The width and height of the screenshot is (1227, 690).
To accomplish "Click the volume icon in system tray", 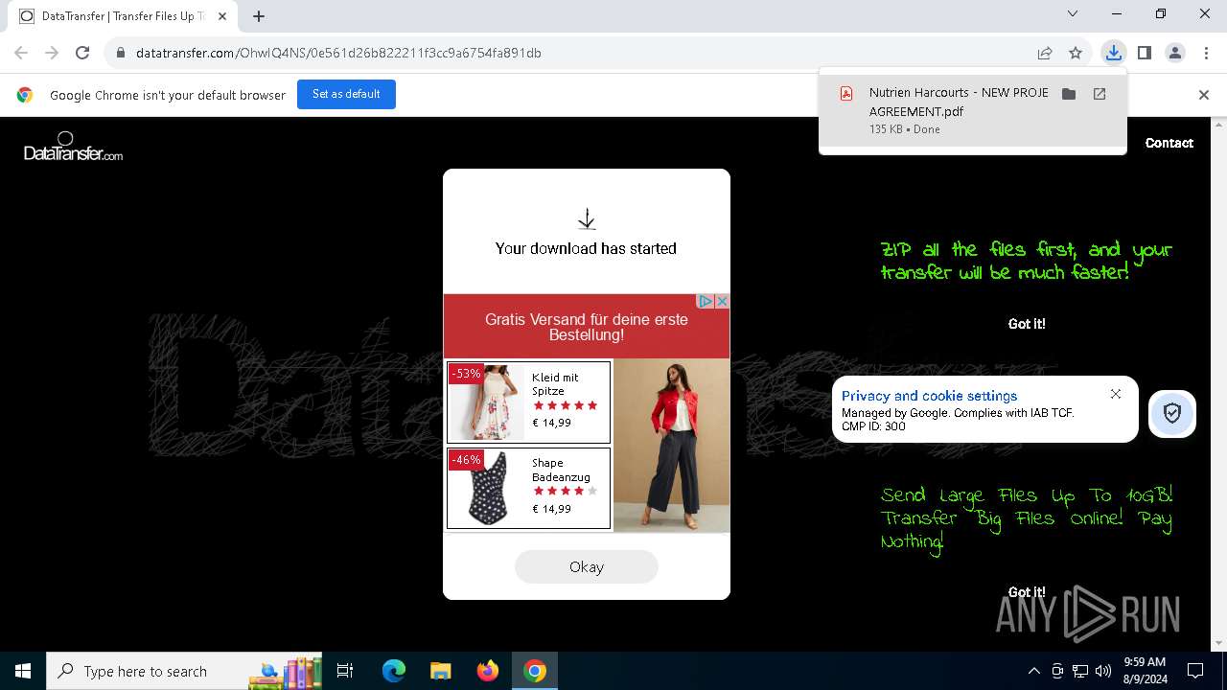I will coord(1102,671).
